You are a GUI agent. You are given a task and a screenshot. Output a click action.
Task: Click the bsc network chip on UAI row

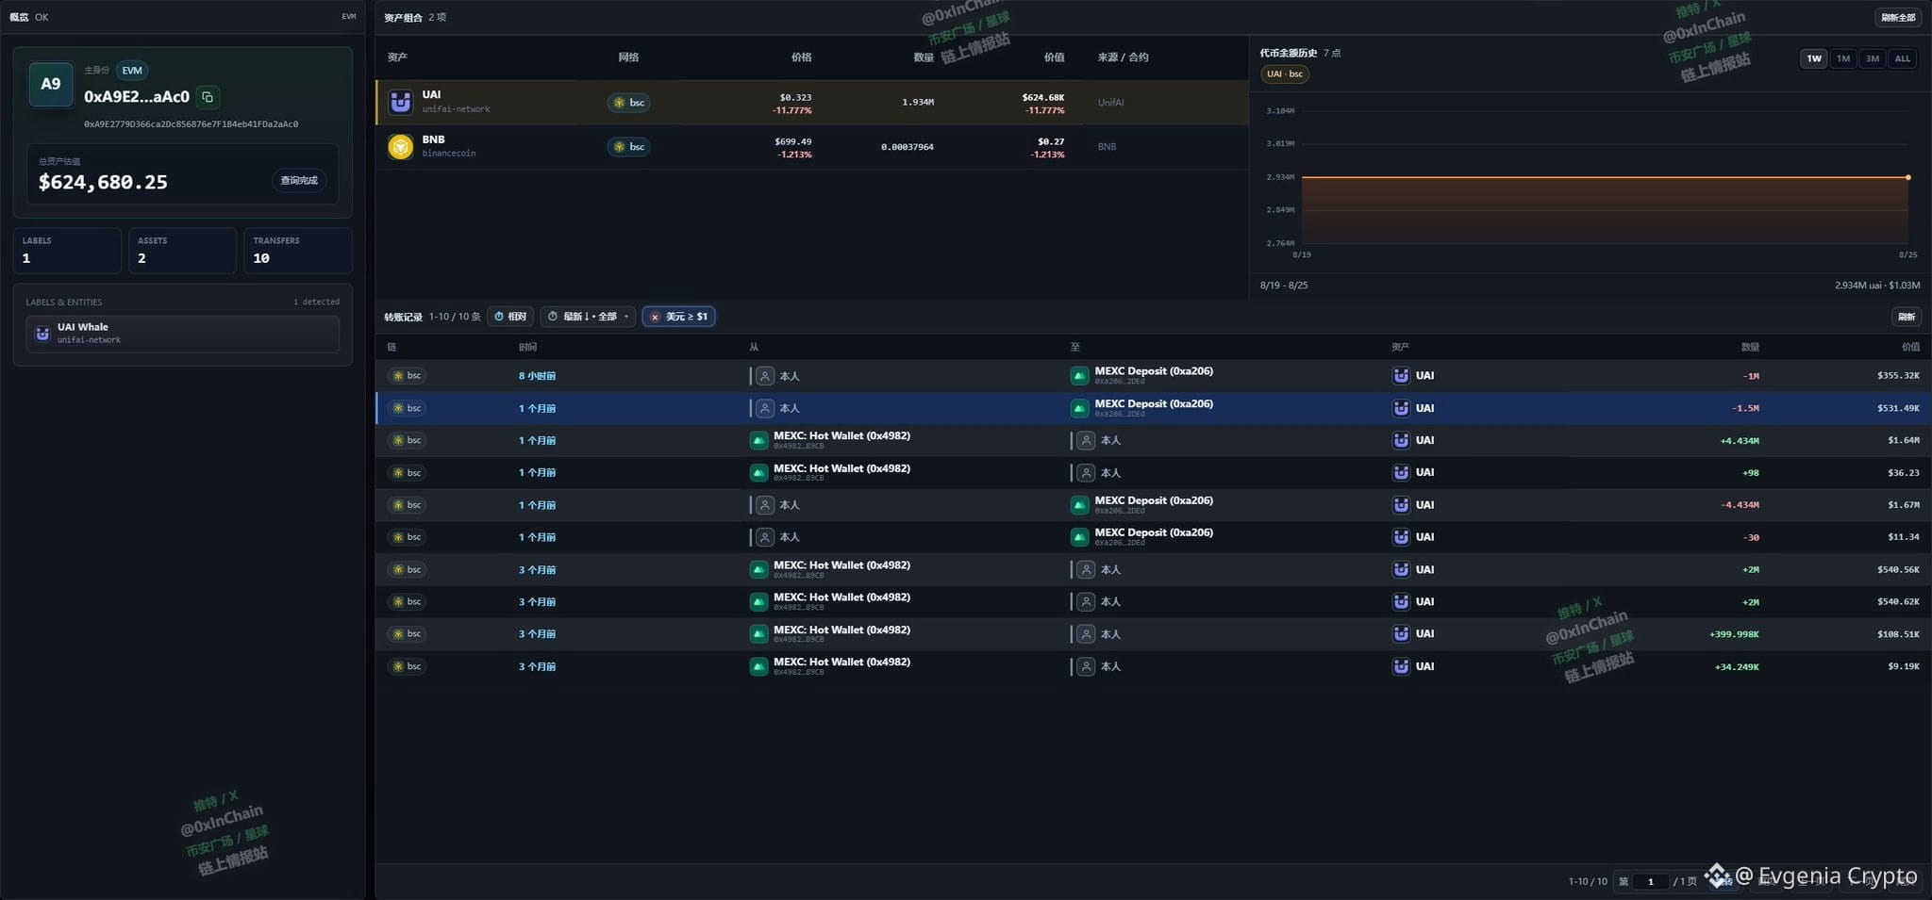point(628,103)
